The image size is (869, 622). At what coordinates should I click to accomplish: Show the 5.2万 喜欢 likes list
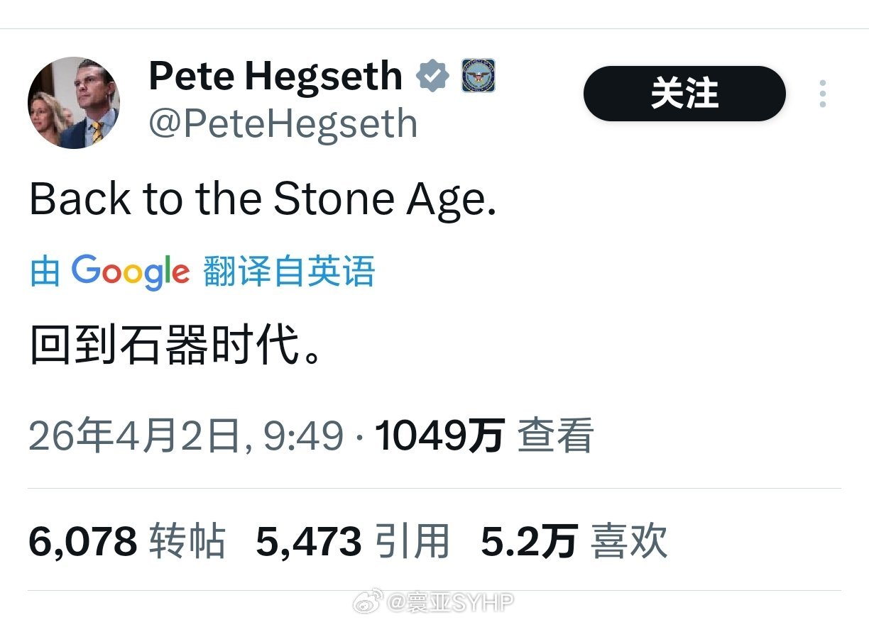point(574,542)
